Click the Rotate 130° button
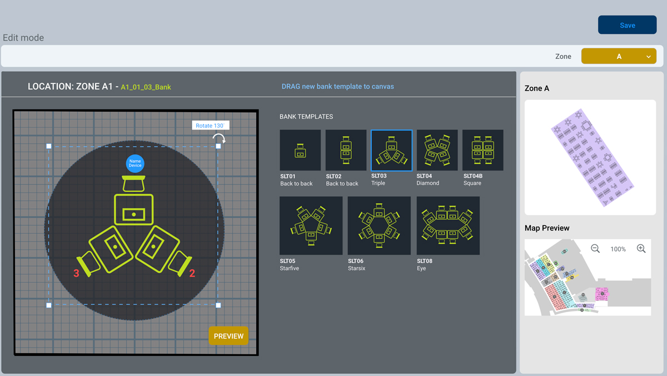Viewport: 667px width, 376px height. tap(210, 125)
